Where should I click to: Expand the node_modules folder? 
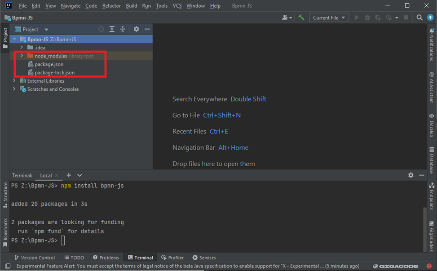(x=22, y=56)
